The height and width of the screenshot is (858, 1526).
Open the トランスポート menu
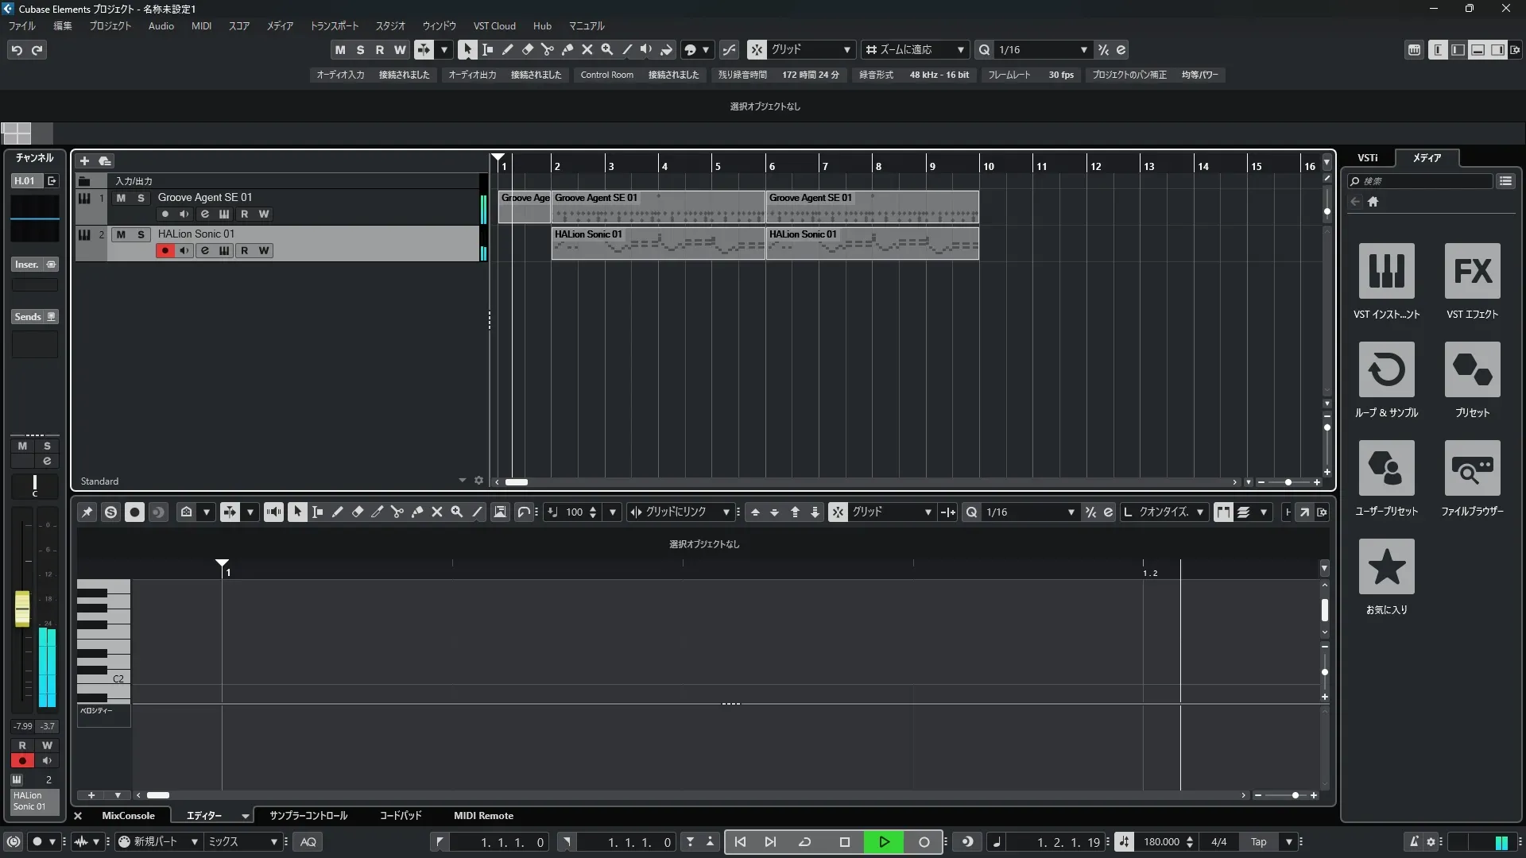tap(334, 25)
